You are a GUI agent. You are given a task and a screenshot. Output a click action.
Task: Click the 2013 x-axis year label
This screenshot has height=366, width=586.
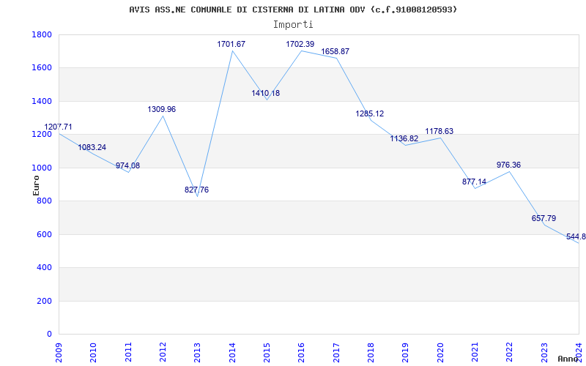(x=197, y=353)
